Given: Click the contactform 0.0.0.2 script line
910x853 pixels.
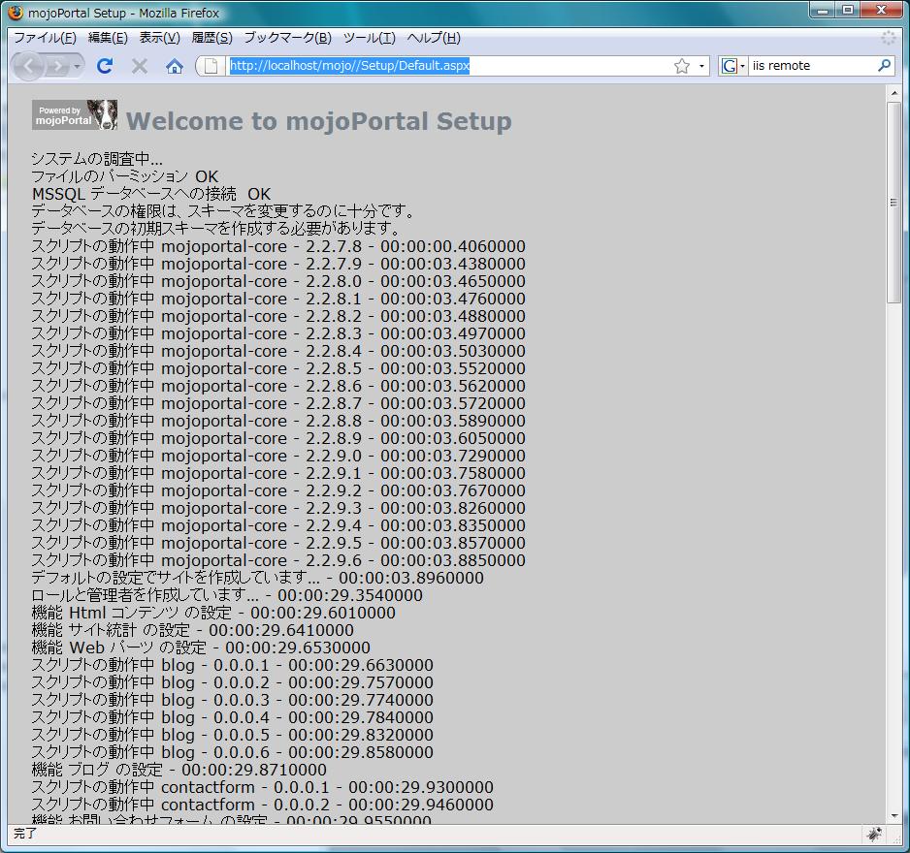Looking at the screenshot, I should click(x=262, y=805).
